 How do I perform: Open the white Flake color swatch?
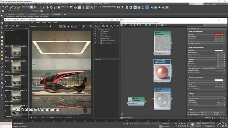[218, 50]
